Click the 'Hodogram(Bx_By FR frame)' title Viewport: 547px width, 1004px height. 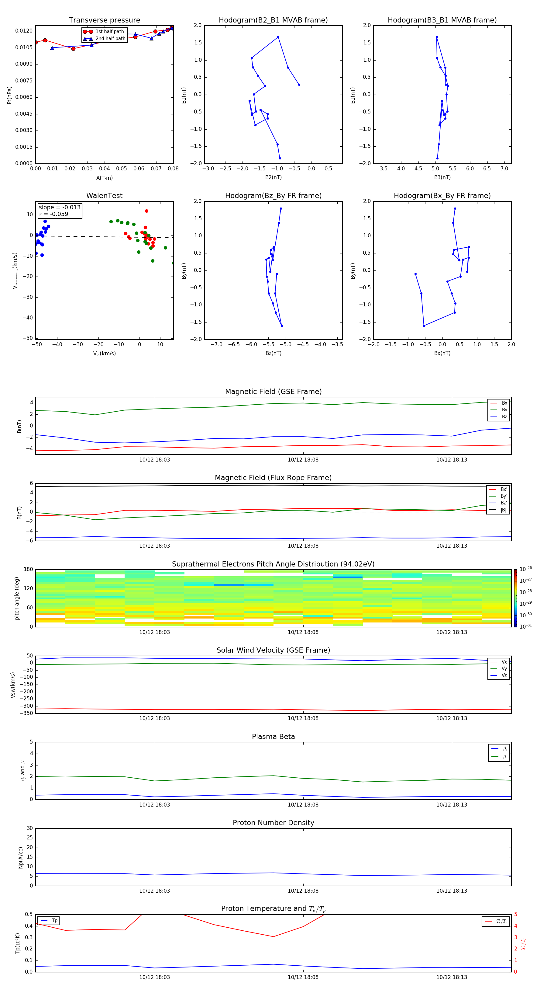(442, 196)
